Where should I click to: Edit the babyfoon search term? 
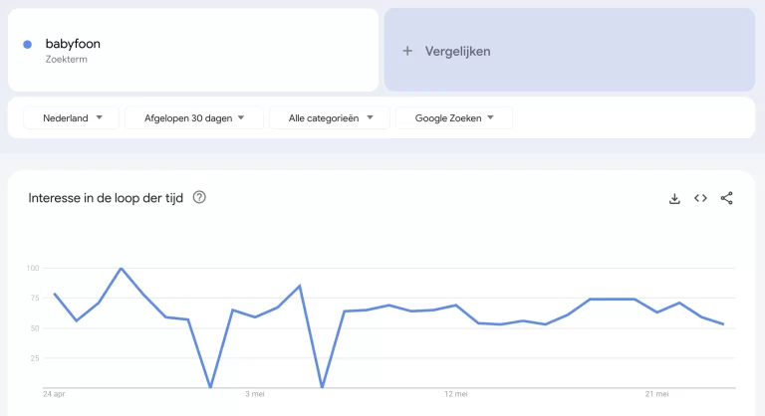click(73, 44)
